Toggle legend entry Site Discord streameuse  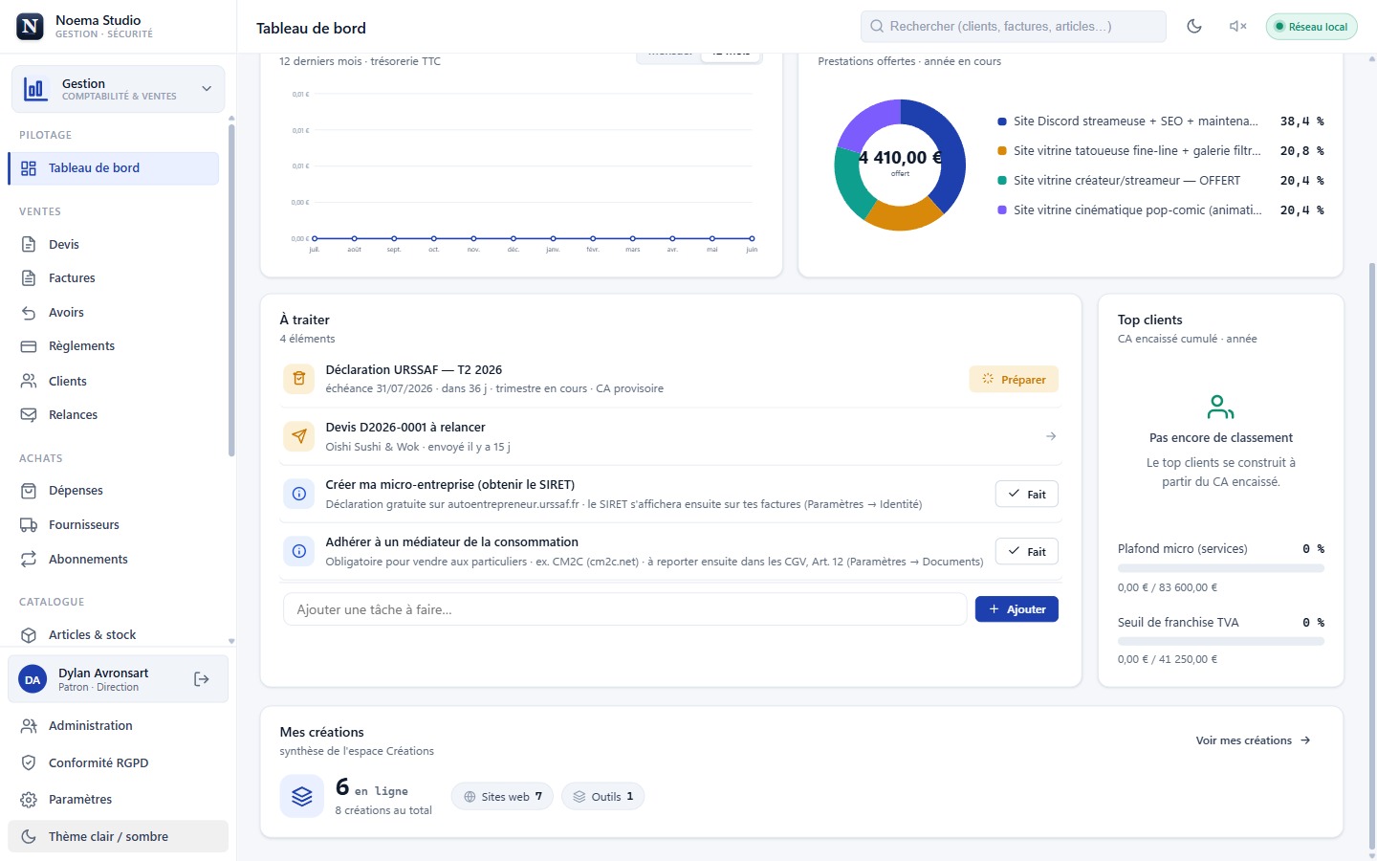coord(1161,121)
